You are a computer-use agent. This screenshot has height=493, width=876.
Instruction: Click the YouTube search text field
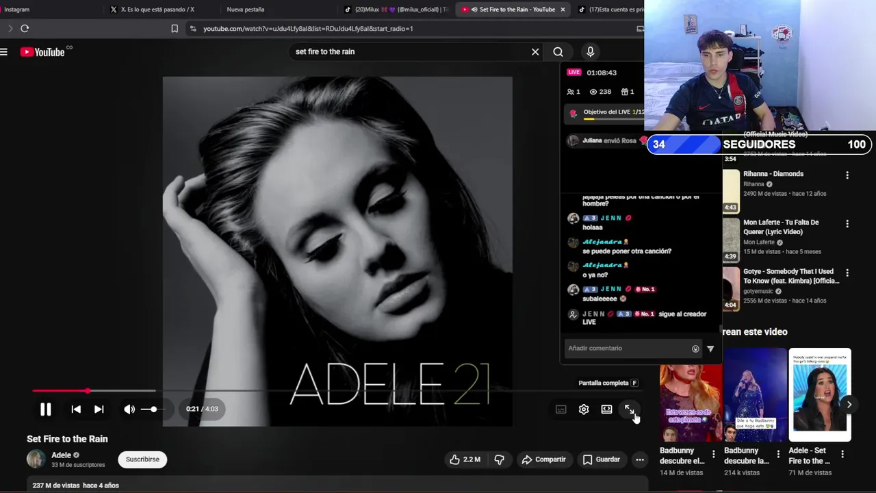pyautogui.click(x=411, y=52)
